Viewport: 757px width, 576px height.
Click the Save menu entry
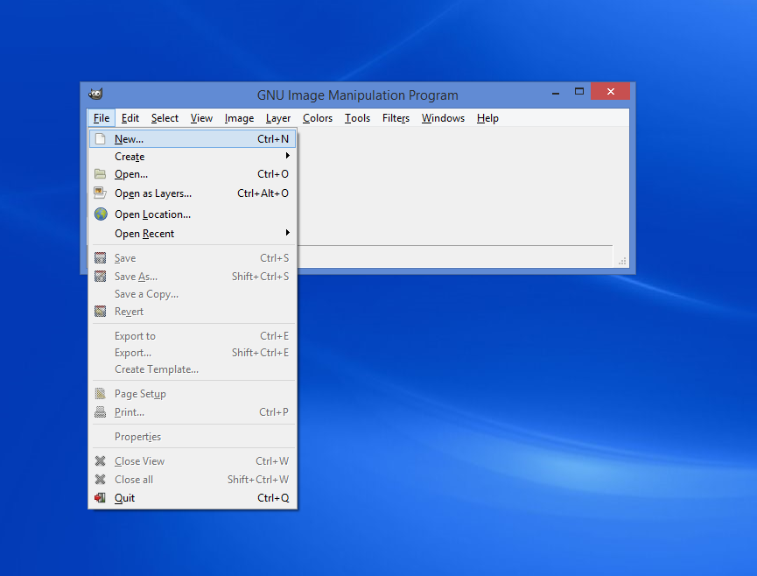coord(193,258)
